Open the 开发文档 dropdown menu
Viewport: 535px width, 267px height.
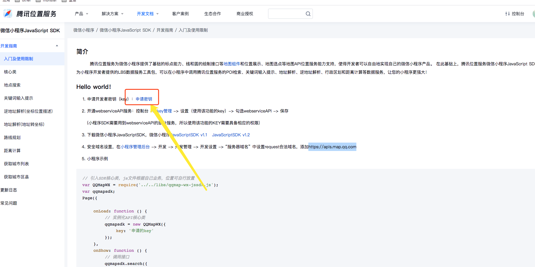(x=148, y=14)
